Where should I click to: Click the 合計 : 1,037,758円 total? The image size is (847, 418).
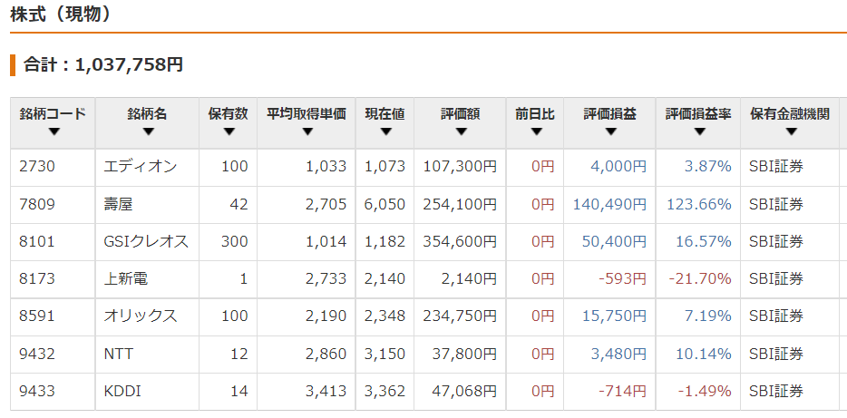103,64
